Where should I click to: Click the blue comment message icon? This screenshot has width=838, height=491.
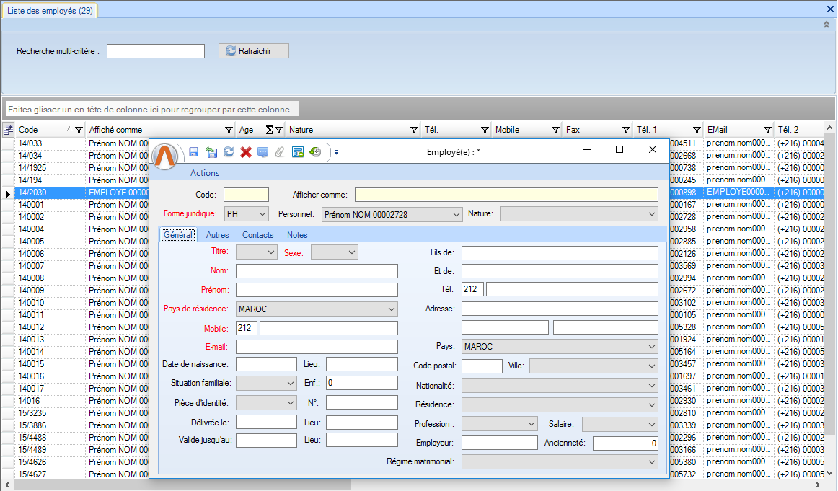pyautogui.click(x=263, y=151)
